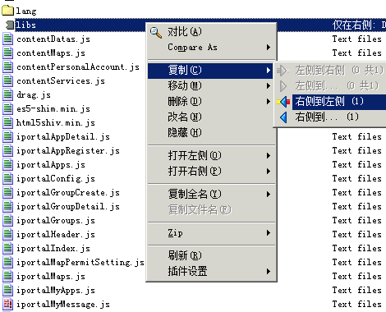Click the red file icon of iportalMyMessage.js
Screen dimensions: 386x312
point(7,305)
